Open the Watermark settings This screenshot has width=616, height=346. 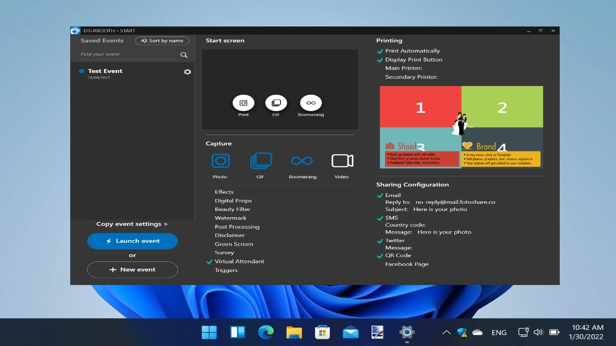(x=231, y=218)
